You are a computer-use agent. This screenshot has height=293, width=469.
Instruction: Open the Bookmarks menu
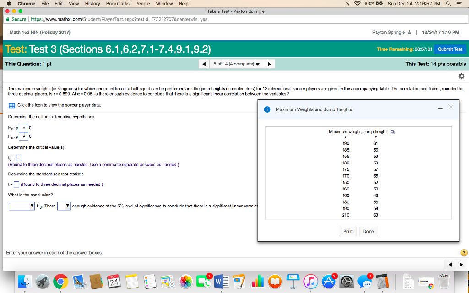coord(118,4)
